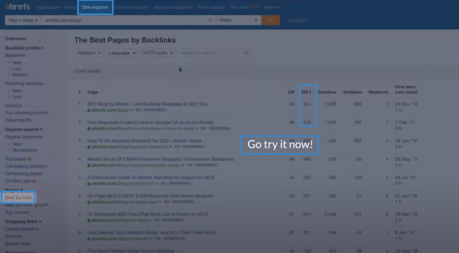Collapse the Backlink profile section

tap(24, 48)
